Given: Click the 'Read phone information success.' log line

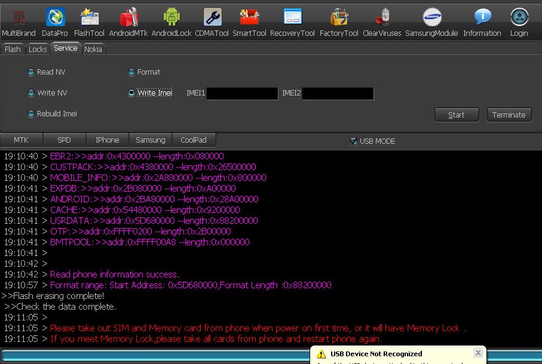Looking at the screenshot, I should [114, 274].
